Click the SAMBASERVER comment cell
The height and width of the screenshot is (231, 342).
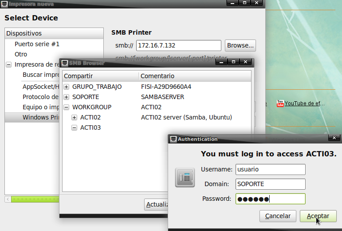tap(162, 97)
